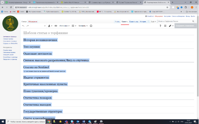Open Справка по MediaWiki link

pyautogui.click(x=10, y=43)
